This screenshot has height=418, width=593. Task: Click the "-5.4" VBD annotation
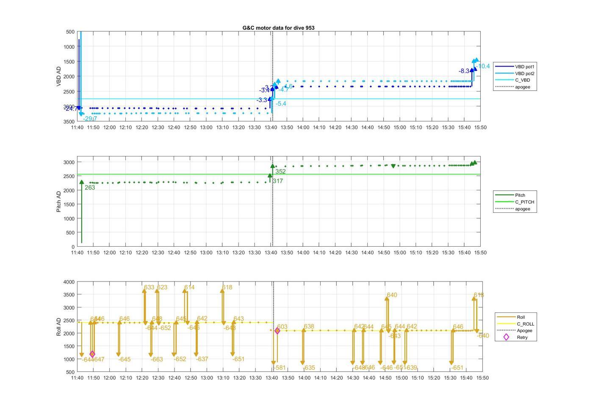[x=281, y=103]
